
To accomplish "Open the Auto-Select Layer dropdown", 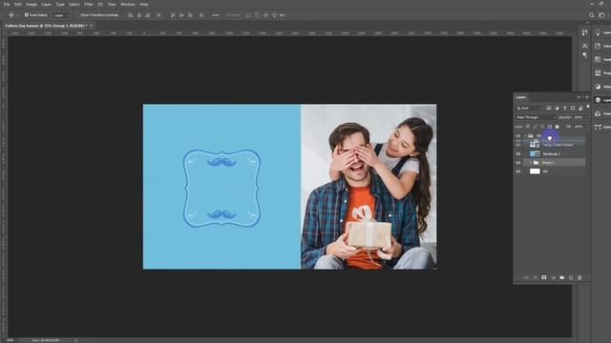I will point(61,15).
